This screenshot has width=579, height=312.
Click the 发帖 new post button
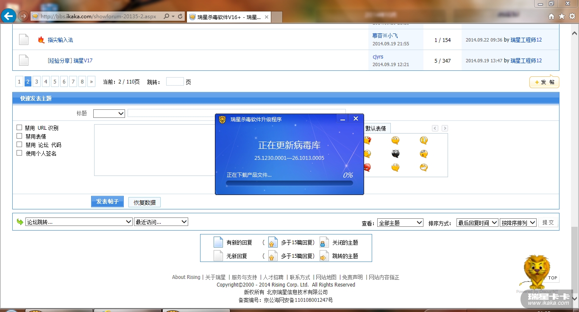[x=544, y=82]
